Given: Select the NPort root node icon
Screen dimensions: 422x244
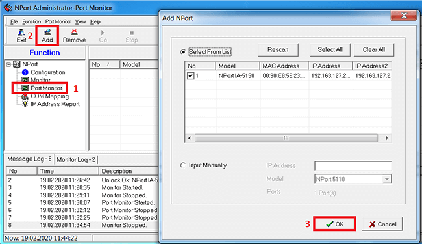Looking at the screenshot, I should pos(17,64).
